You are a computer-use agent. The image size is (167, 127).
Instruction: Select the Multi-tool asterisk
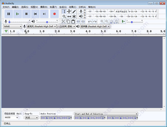(x=74, y=16)
